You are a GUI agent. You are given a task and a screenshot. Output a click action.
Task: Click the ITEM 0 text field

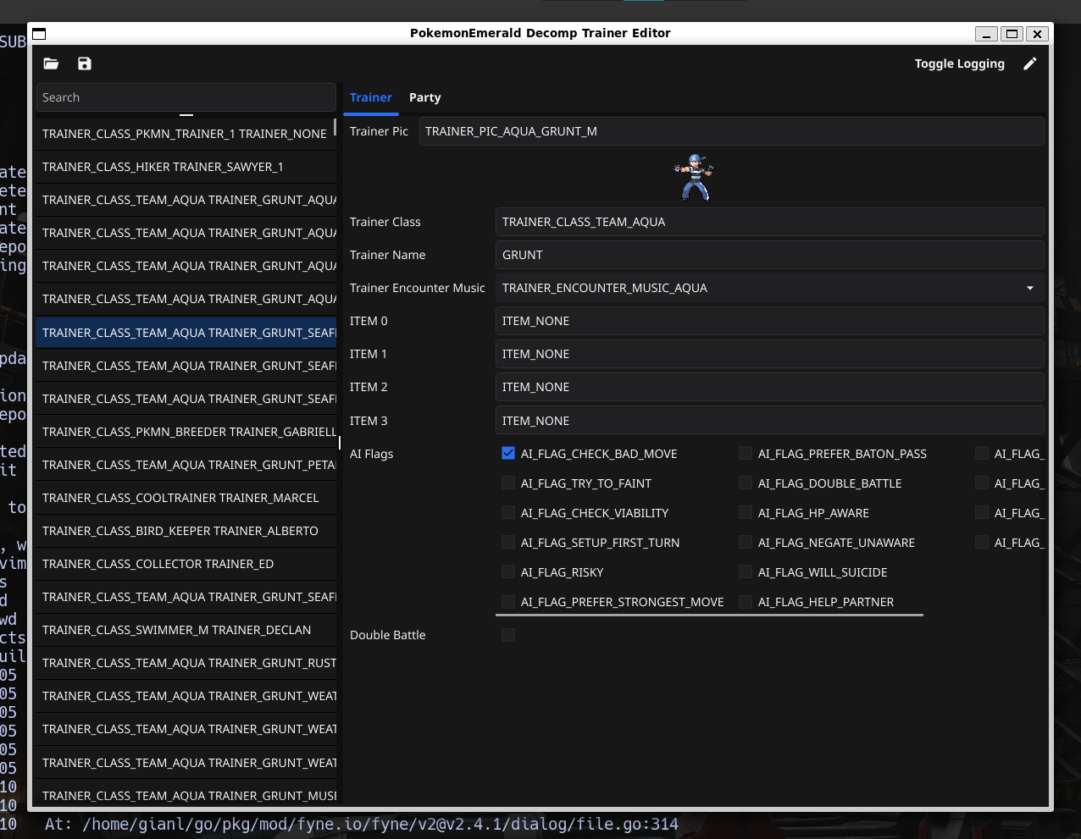tap(769, 321)
